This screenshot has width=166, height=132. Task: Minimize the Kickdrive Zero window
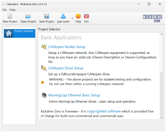(138, 4)
